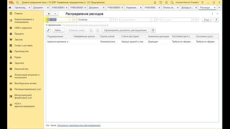Open НСИ и администрирование section

pyautogui.click(x=24, y=105)
